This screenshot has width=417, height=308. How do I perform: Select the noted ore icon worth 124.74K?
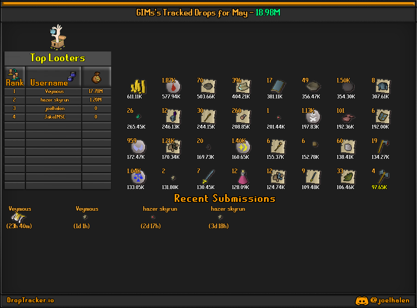[x=278, y=177]
